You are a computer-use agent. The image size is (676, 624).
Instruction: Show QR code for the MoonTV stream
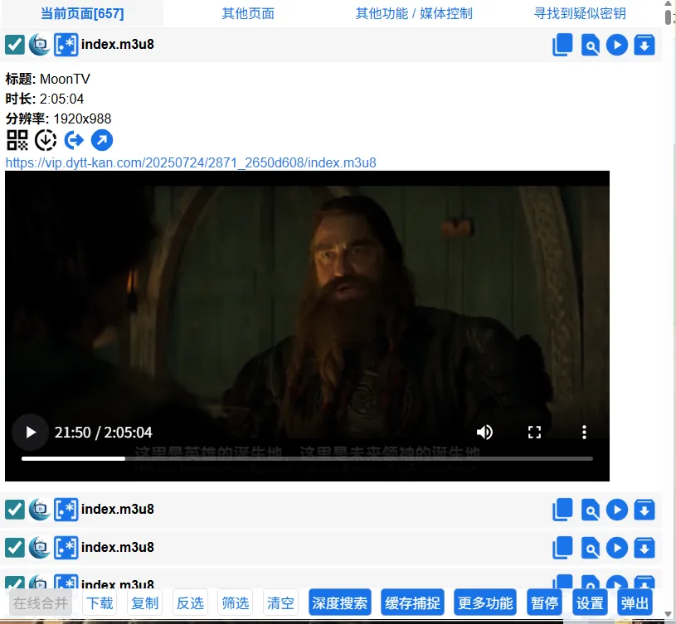click(x=17, y=140)
